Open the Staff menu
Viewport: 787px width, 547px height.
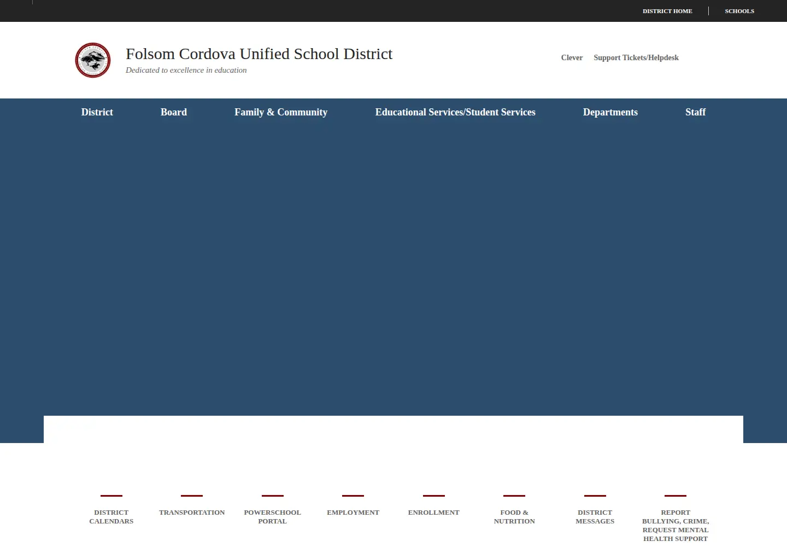click(x=696, y=112)
